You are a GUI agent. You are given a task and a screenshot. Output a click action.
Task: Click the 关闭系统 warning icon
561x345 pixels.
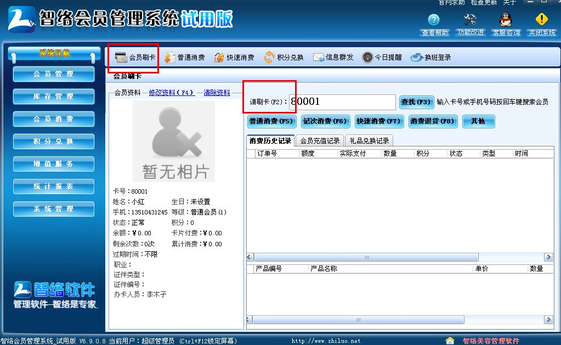click(542, 19)
